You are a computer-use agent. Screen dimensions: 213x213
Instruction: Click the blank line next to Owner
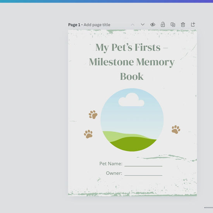click(143, 175)
